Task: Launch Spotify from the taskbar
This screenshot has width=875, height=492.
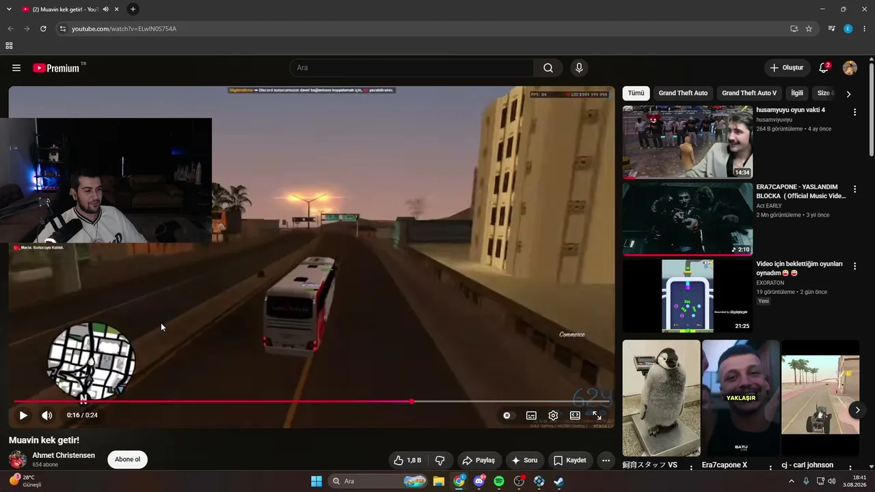Action: click(x=499, y=481)
